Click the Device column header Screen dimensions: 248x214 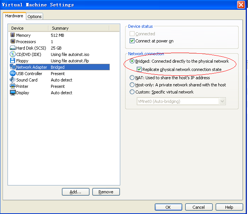click(28, 28)
